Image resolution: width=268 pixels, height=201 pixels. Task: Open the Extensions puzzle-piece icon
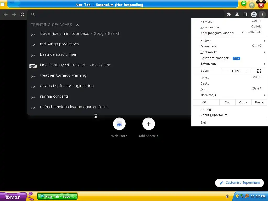229,15
